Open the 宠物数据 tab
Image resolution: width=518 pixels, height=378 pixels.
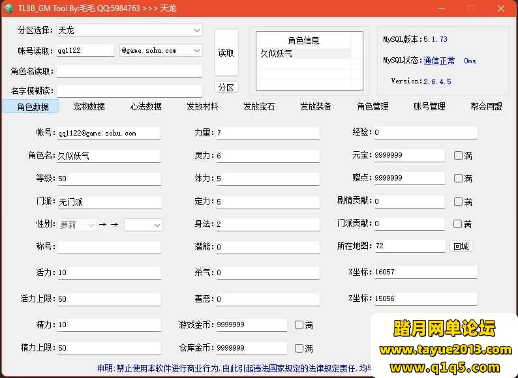[89, 107]
